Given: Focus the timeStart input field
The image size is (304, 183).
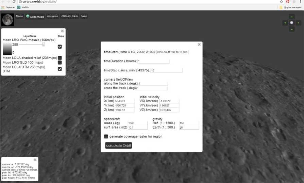Looking at the screenshot, I should pos(172,52).
